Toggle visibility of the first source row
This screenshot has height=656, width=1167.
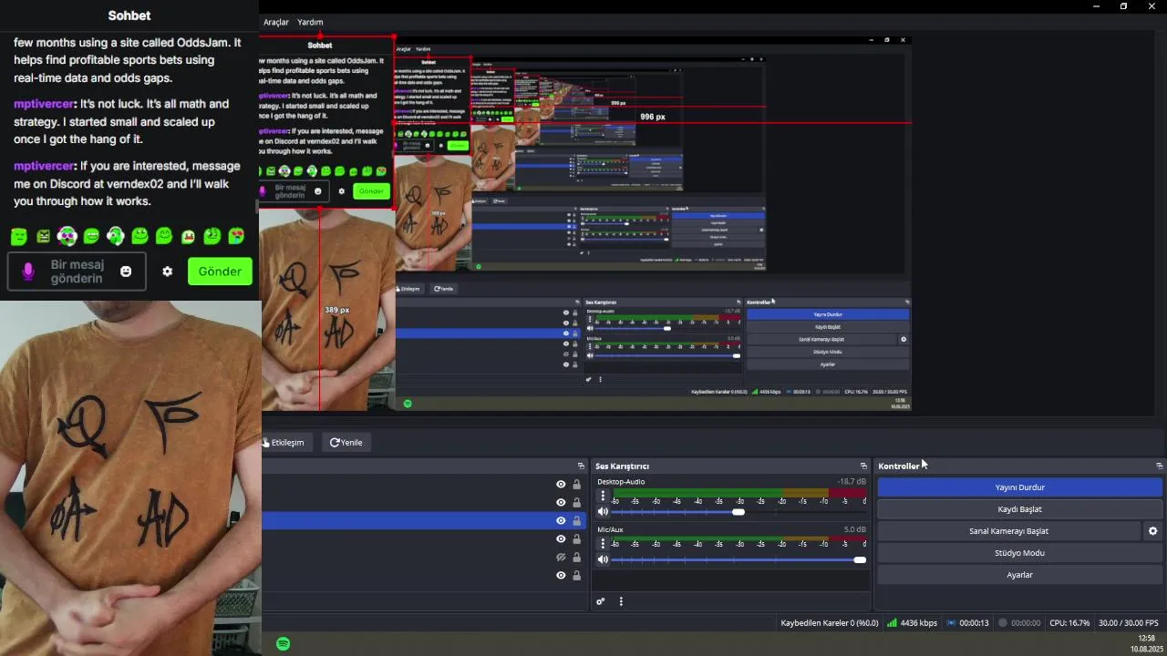pos(561,485)
